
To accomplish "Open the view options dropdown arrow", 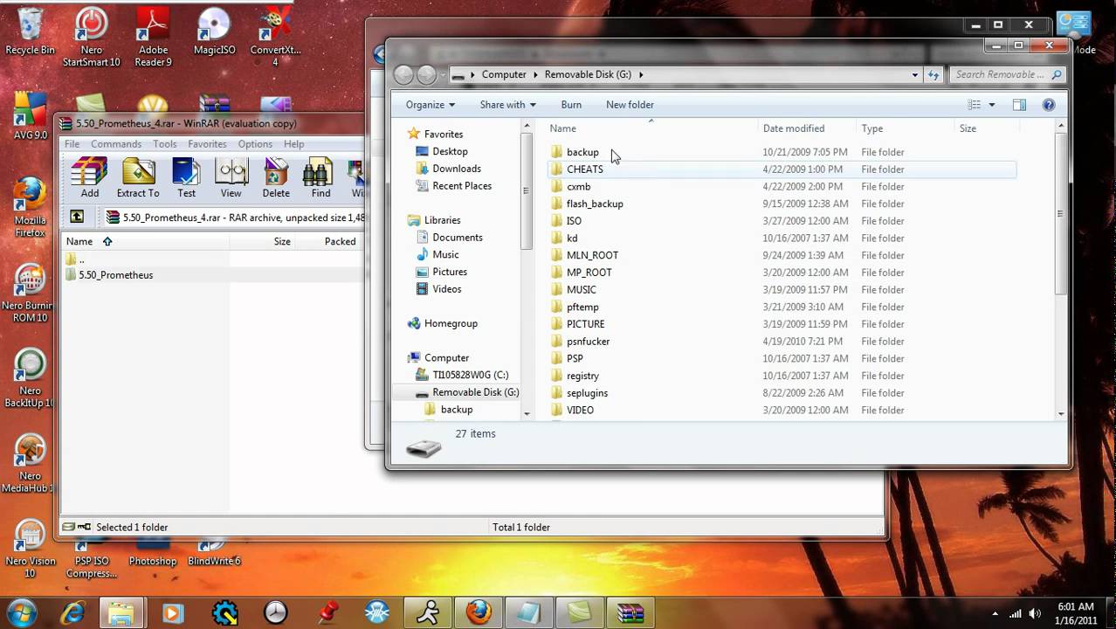I will 991,105.
